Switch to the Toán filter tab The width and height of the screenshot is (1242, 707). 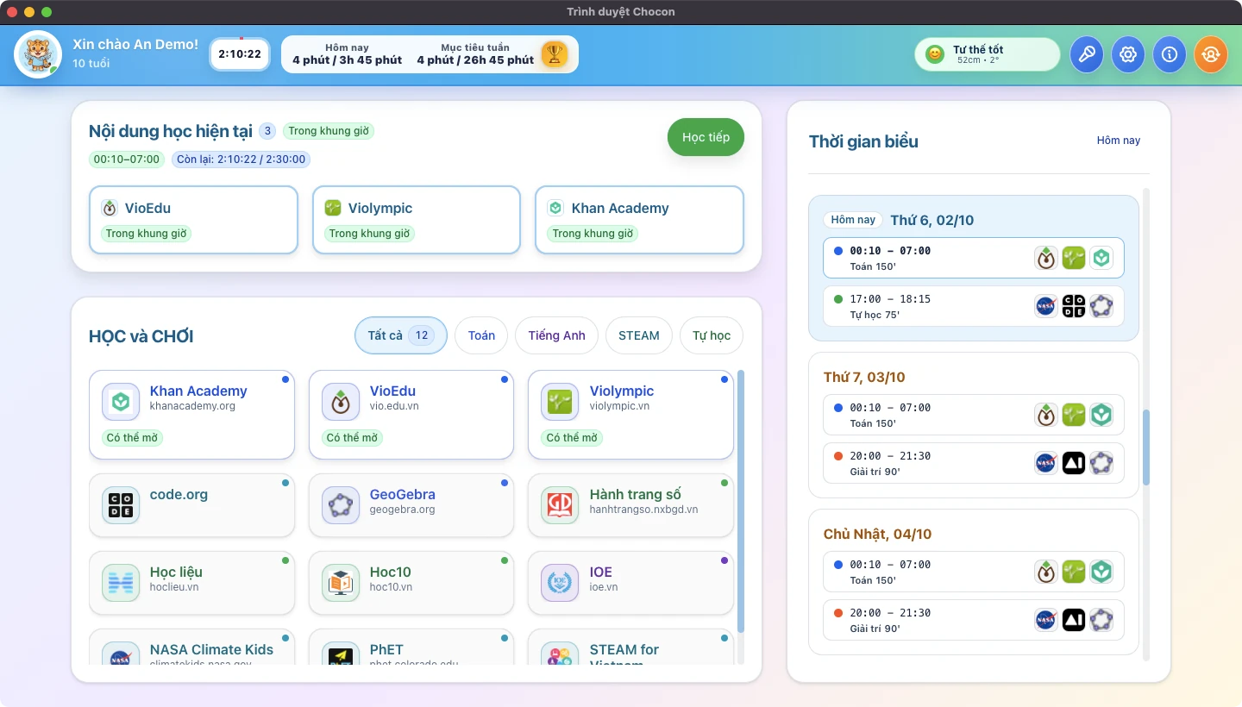[481, 335]
